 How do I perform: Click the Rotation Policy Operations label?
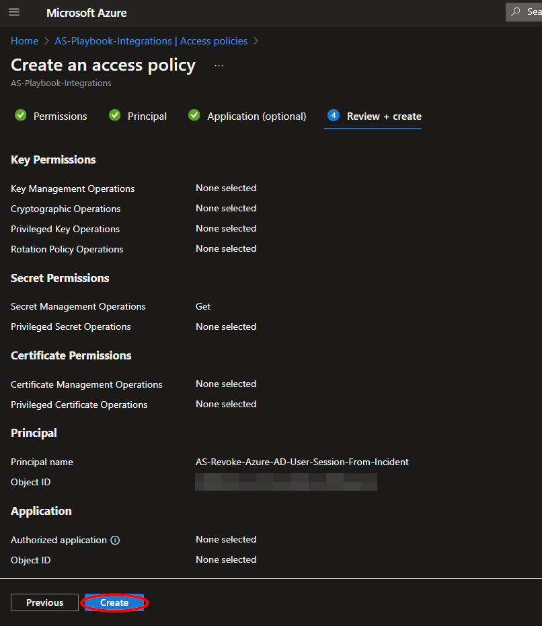pos(67,249)
